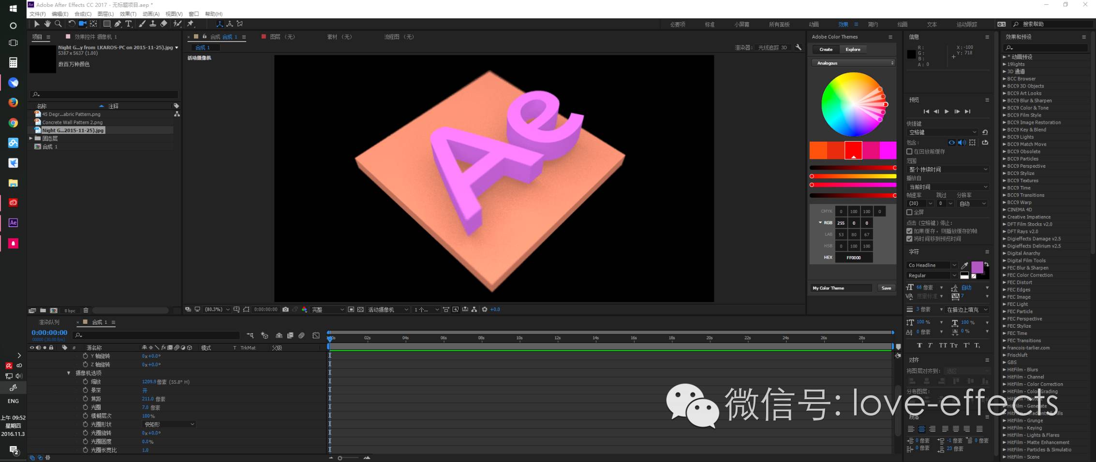Select the Rotation tool
The image size is (1096, 462).
[x=72, y=24]
